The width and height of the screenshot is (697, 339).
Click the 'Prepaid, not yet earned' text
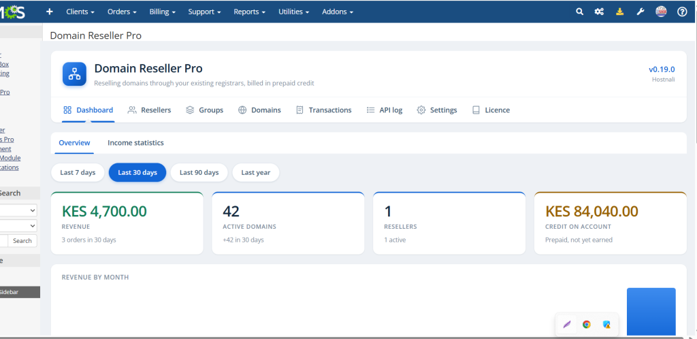pos(579,240)
